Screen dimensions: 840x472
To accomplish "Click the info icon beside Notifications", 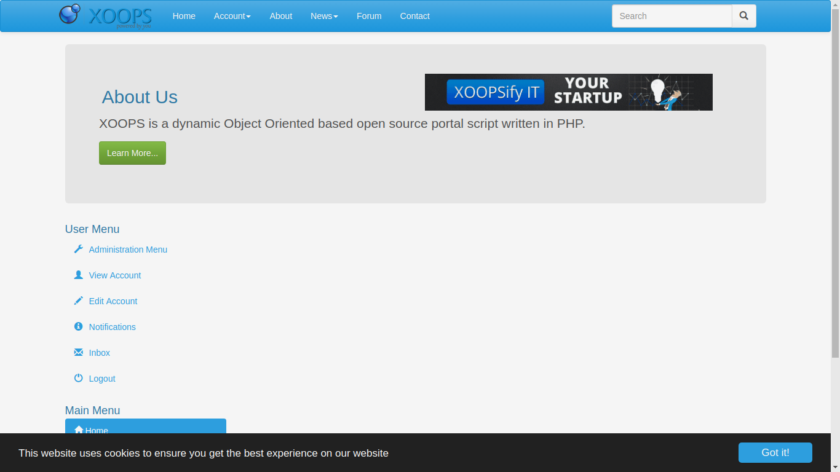I will click(78, 326).
